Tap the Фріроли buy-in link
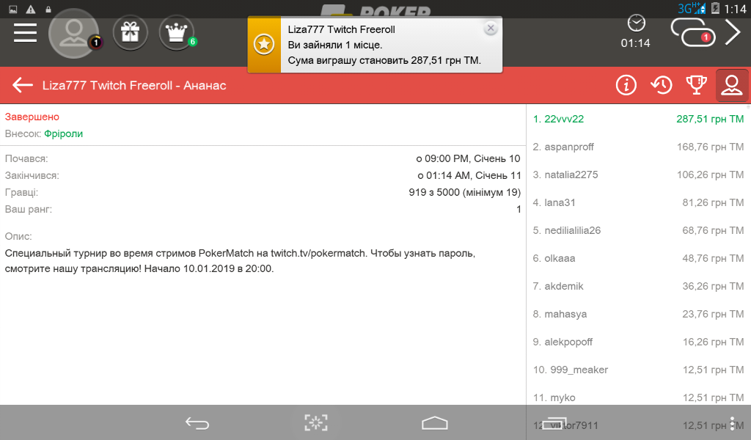This screenshot has height=440, width=751. pos(63,133)
